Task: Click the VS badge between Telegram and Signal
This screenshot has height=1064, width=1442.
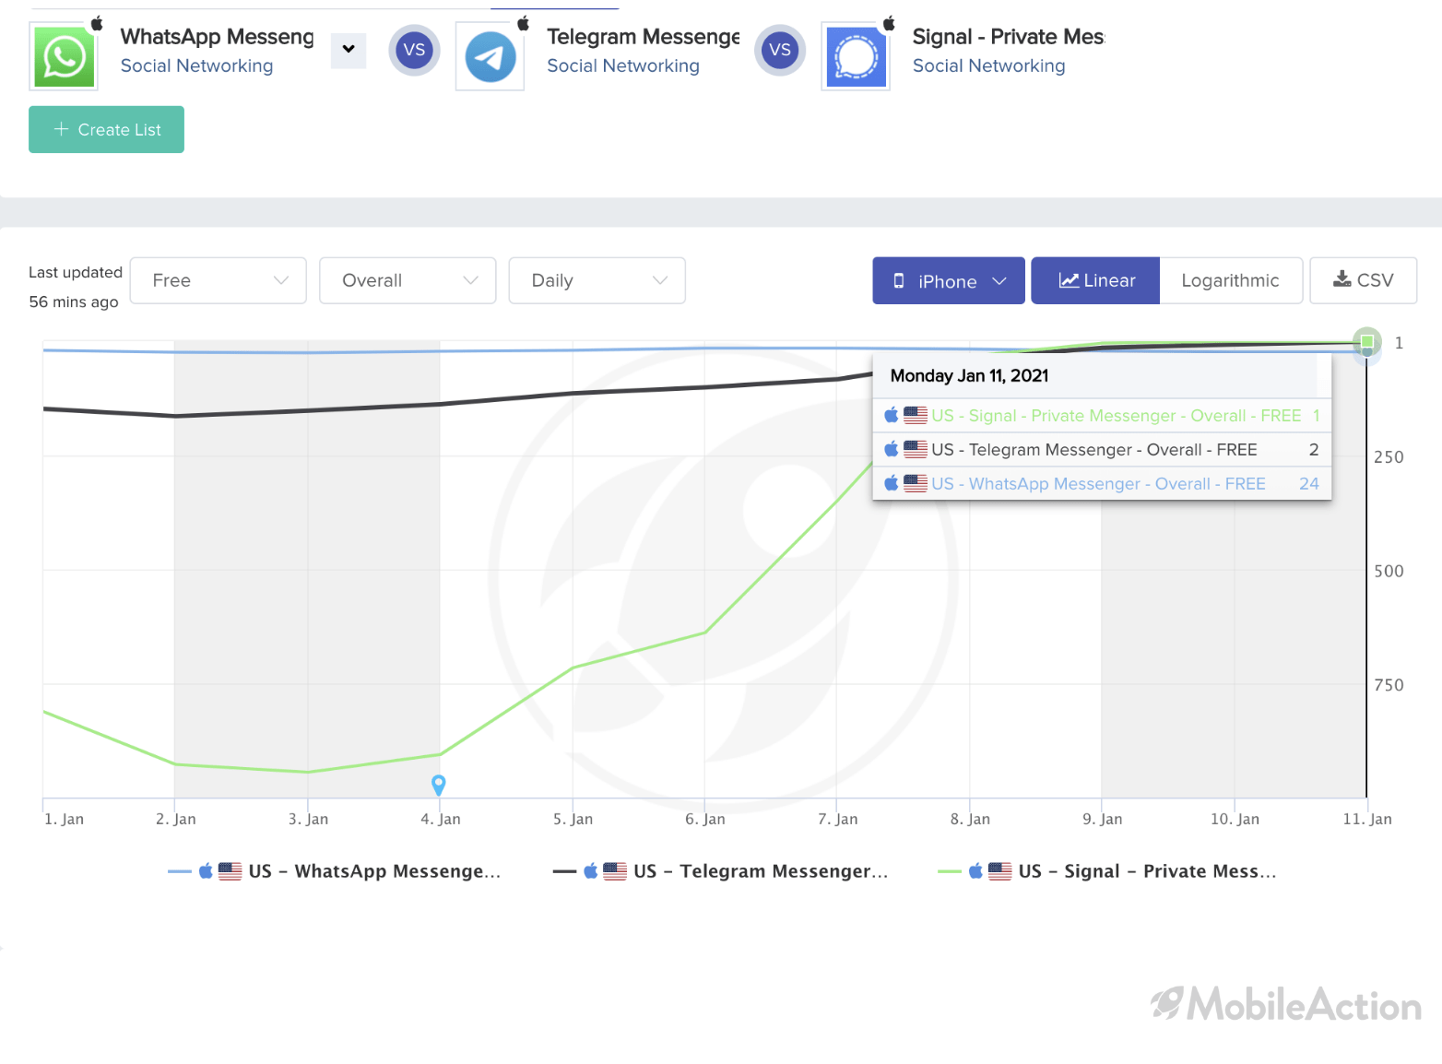Action: point(780,50)
